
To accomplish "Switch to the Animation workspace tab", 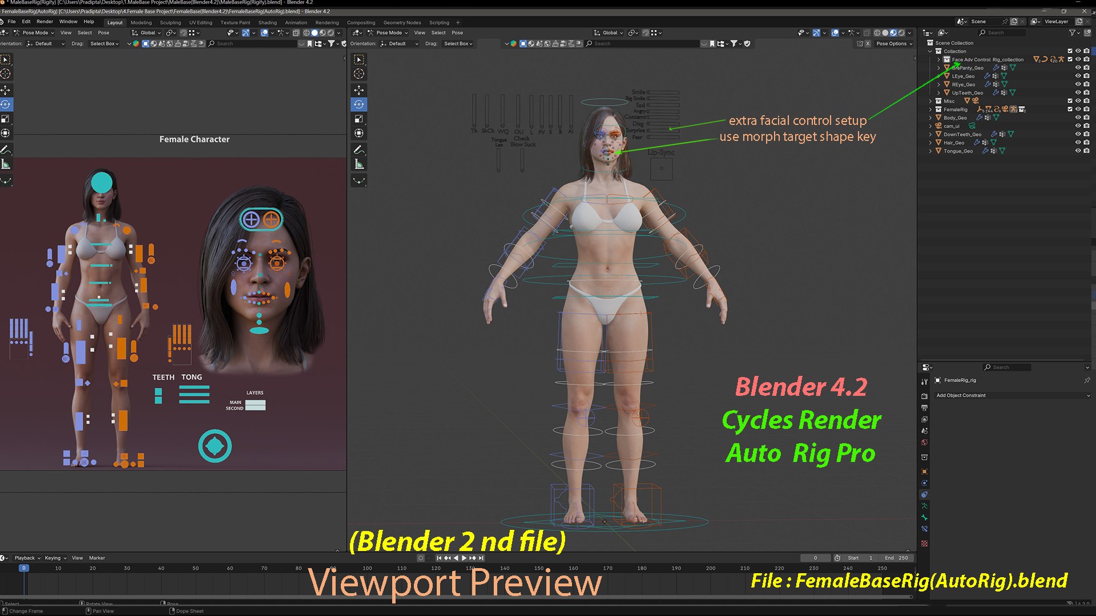I will click(296, 23).
